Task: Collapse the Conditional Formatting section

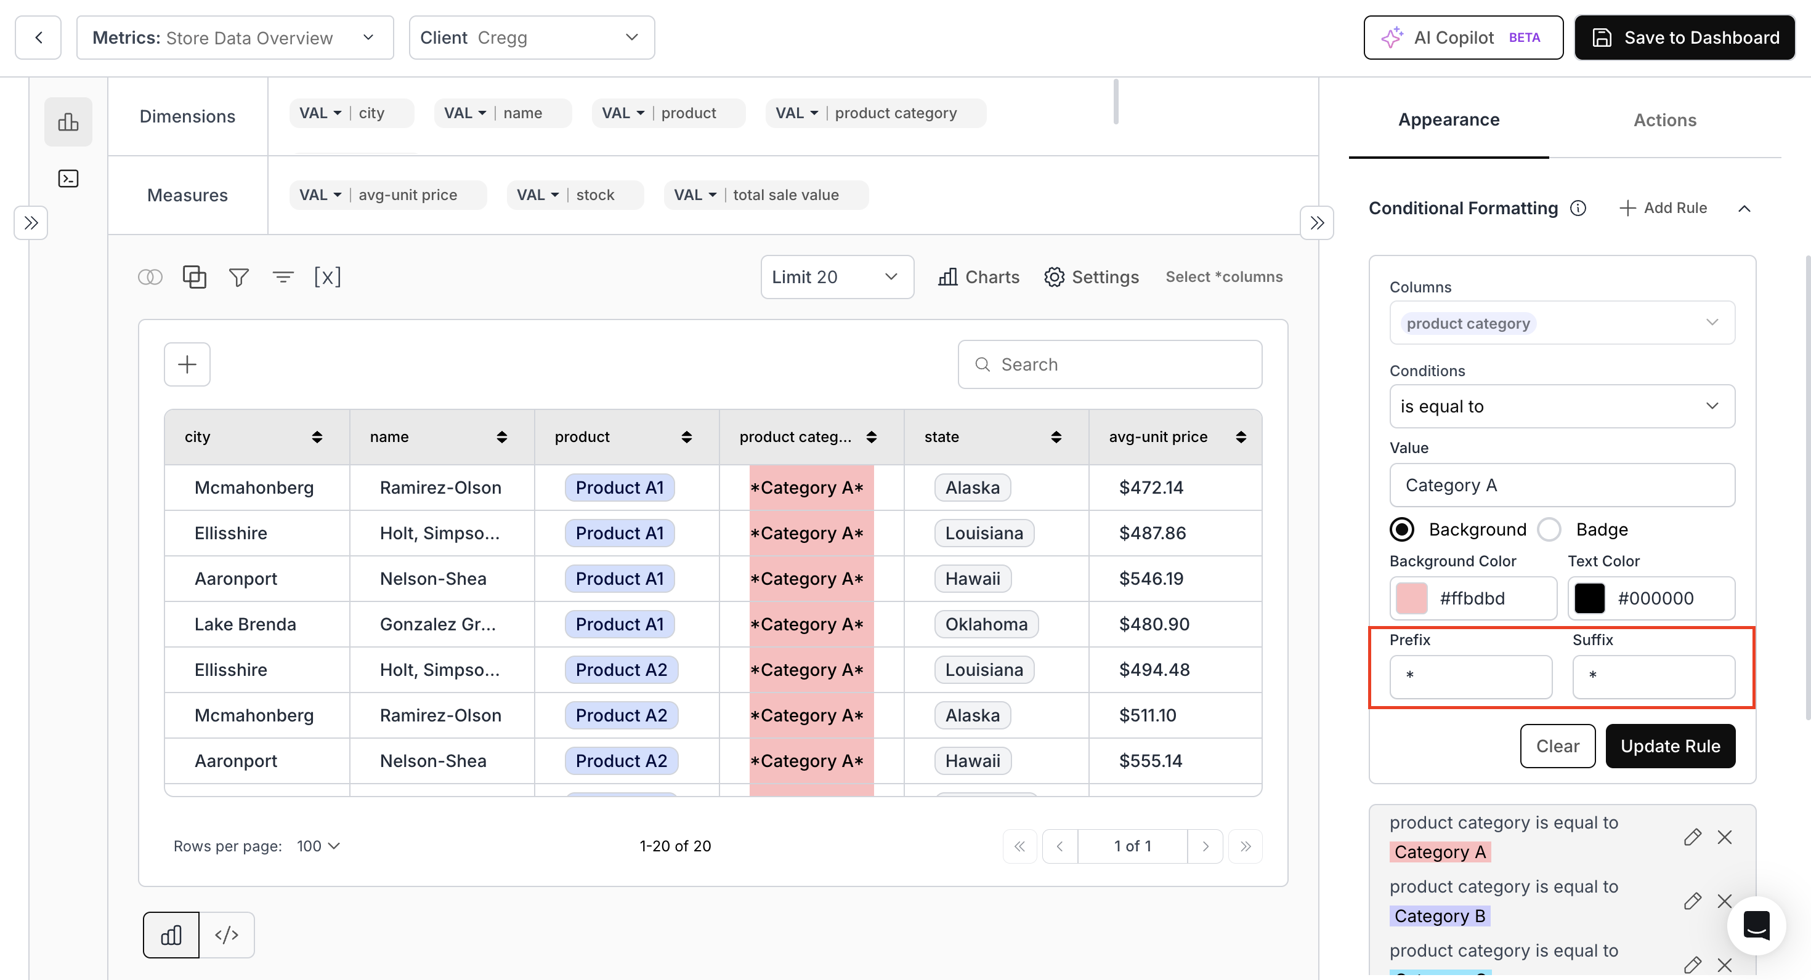Action: pos(1744,209)
